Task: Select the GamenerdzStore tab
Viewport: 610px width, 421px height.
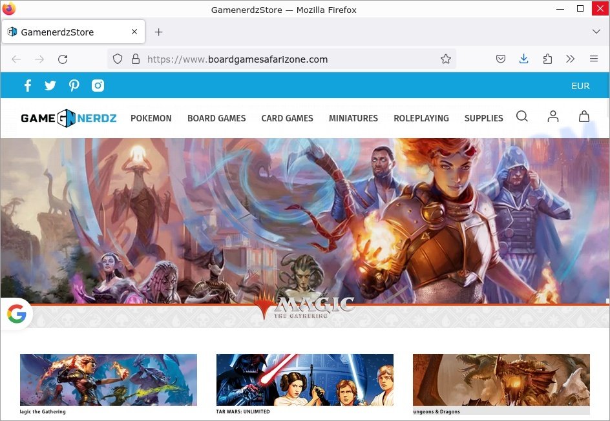Action: pos(74,32)
